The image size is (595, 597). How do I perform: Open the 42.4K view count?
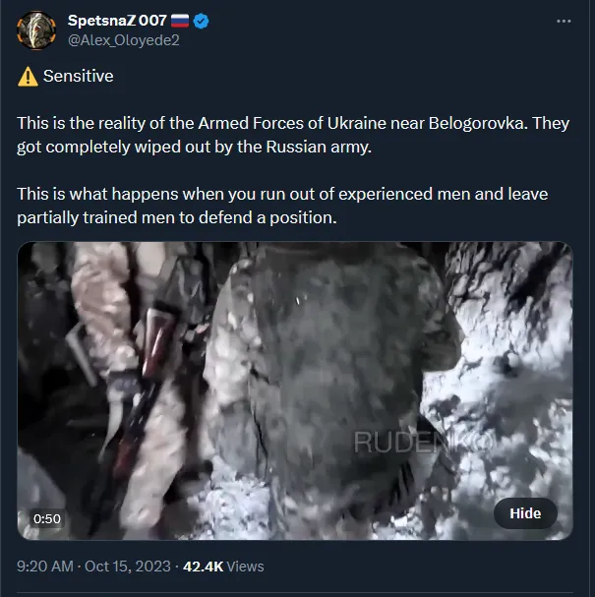tap(203, 567)
